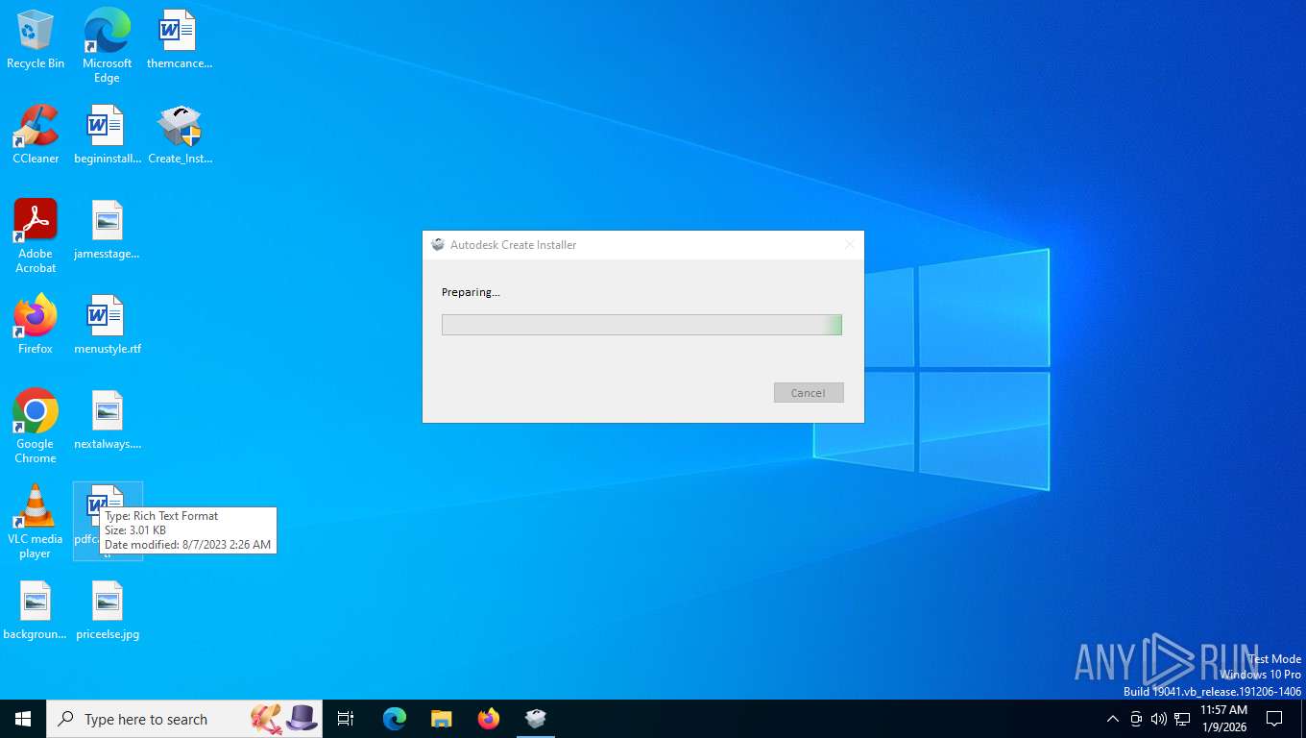Image resolution: width=1306 pixels, height=738 pixels.
Task: Launch Microsoft Edge from the desktop
Action: [x=107, y=45]
